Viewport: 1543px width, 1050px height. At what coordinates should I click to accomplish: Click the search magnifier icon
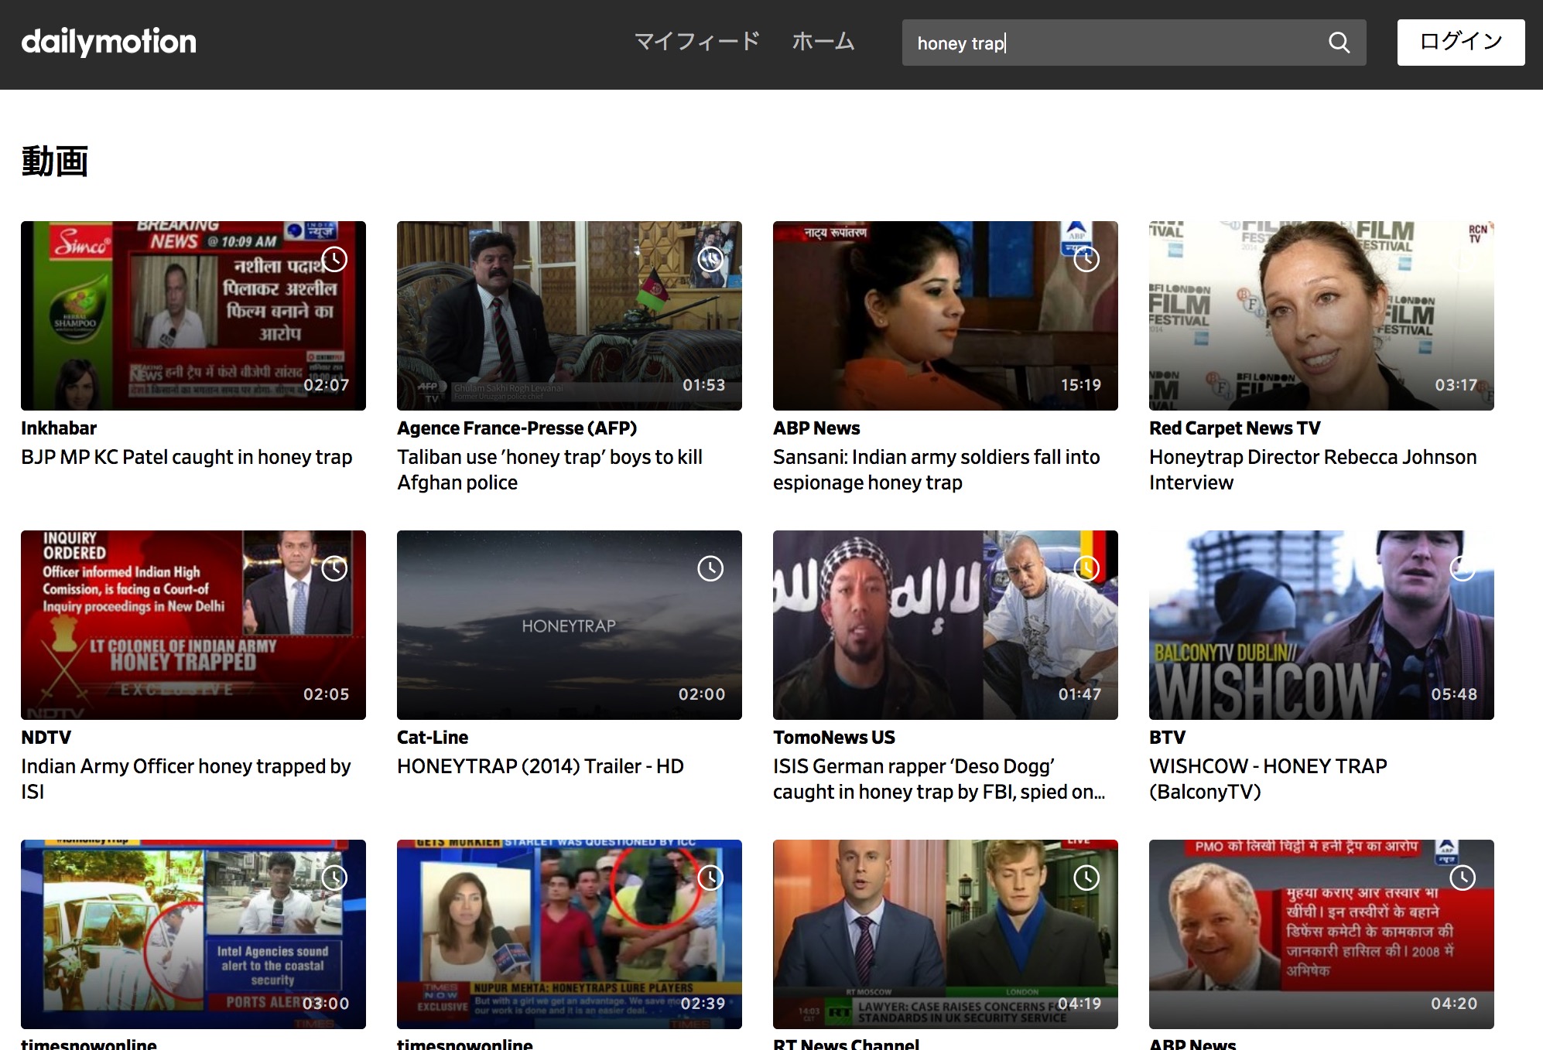pyautogui.click(x=1339, y=43)
